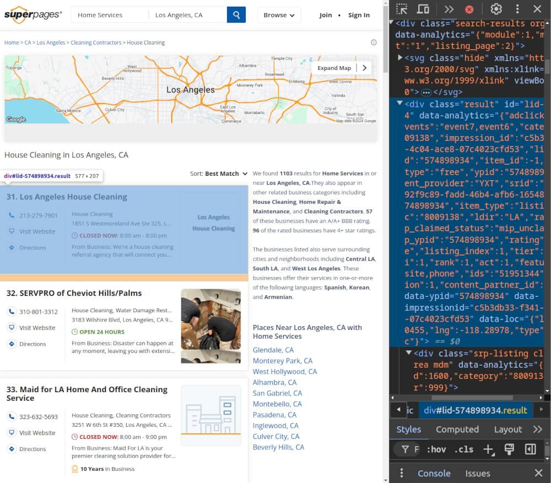Collapse the div.result node in the Inspector
551x483 pixels.
point(399,103)
